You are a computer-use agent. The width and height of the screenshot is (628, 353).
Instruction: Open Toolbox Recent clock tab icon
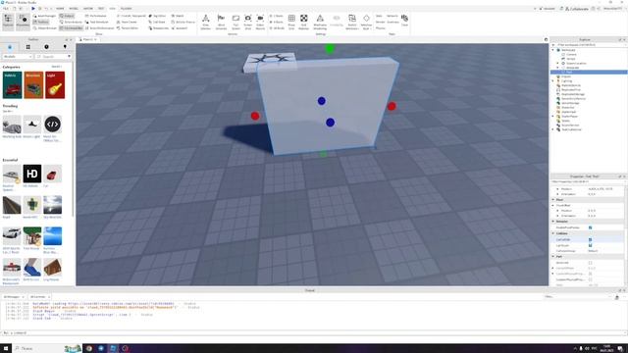[46, 47]
